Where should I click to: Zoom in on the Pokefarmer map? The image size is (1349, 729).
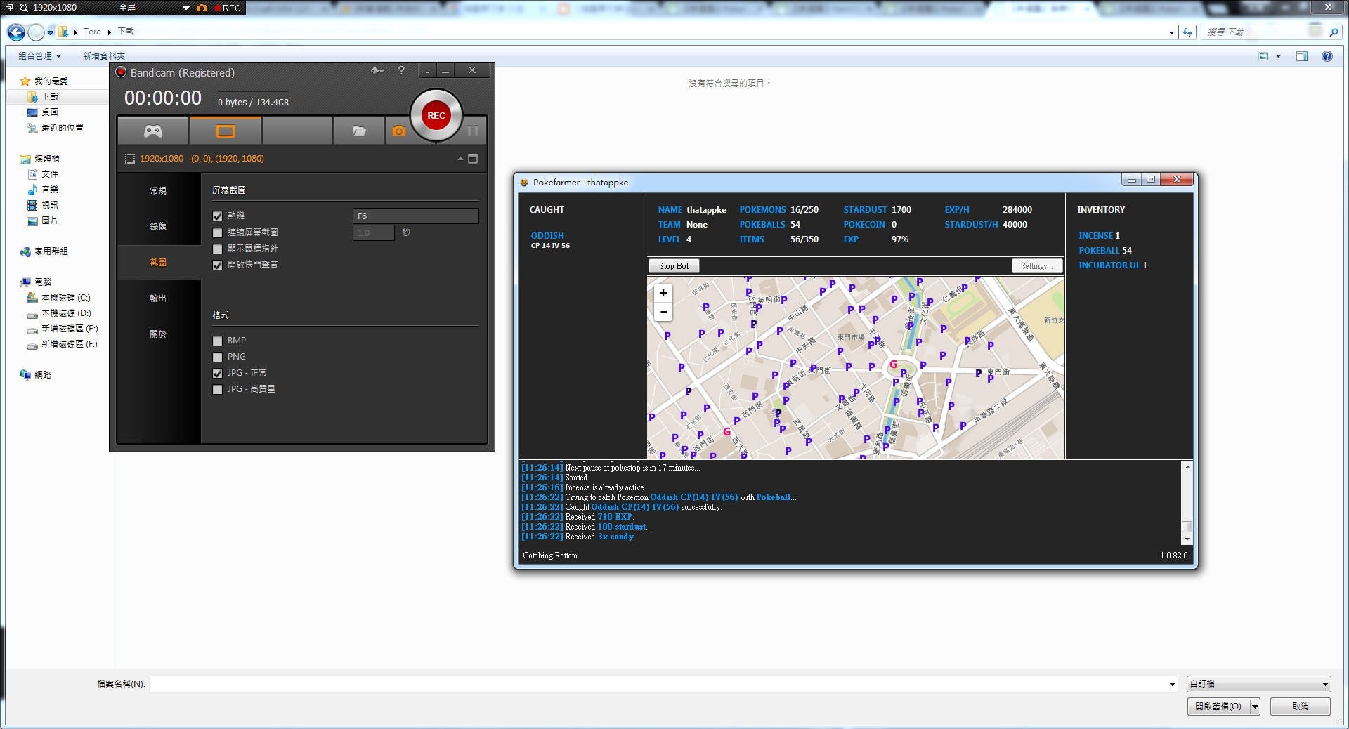point(663,293)
